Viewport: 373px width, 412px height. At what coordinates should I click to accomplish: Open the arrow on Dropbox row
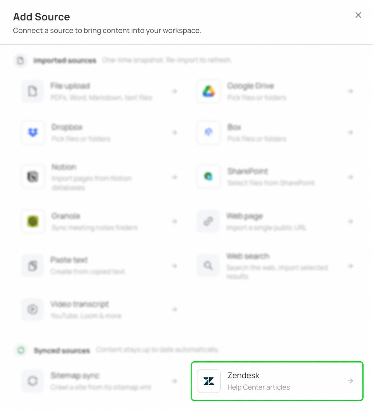tap(175, 133)
